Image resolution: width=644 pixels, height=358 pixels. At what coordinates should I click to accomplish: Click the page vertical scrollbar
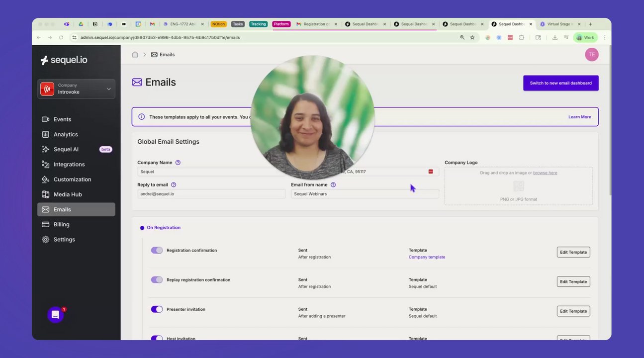pyautogui.click(x=610, y=119)
